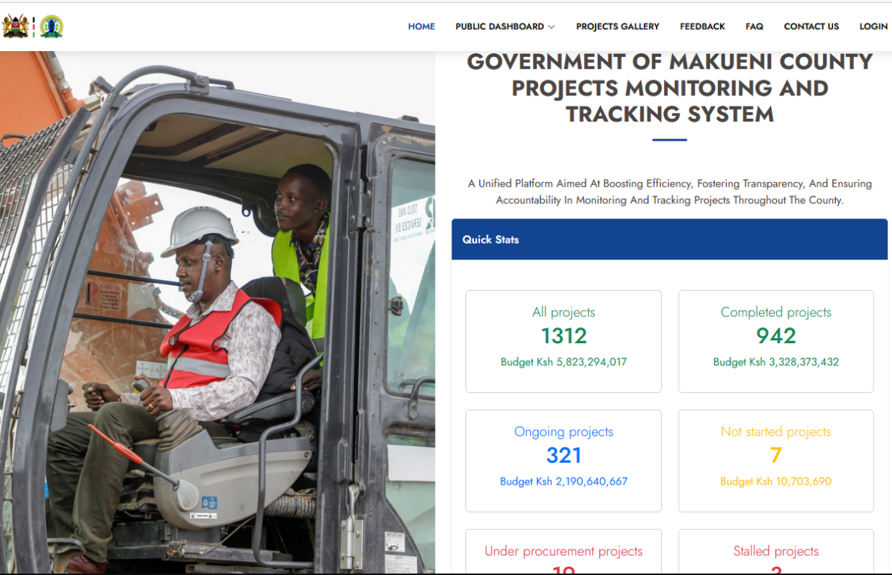Open the Completed projects card
892x575 pixels.
(775, 341)
